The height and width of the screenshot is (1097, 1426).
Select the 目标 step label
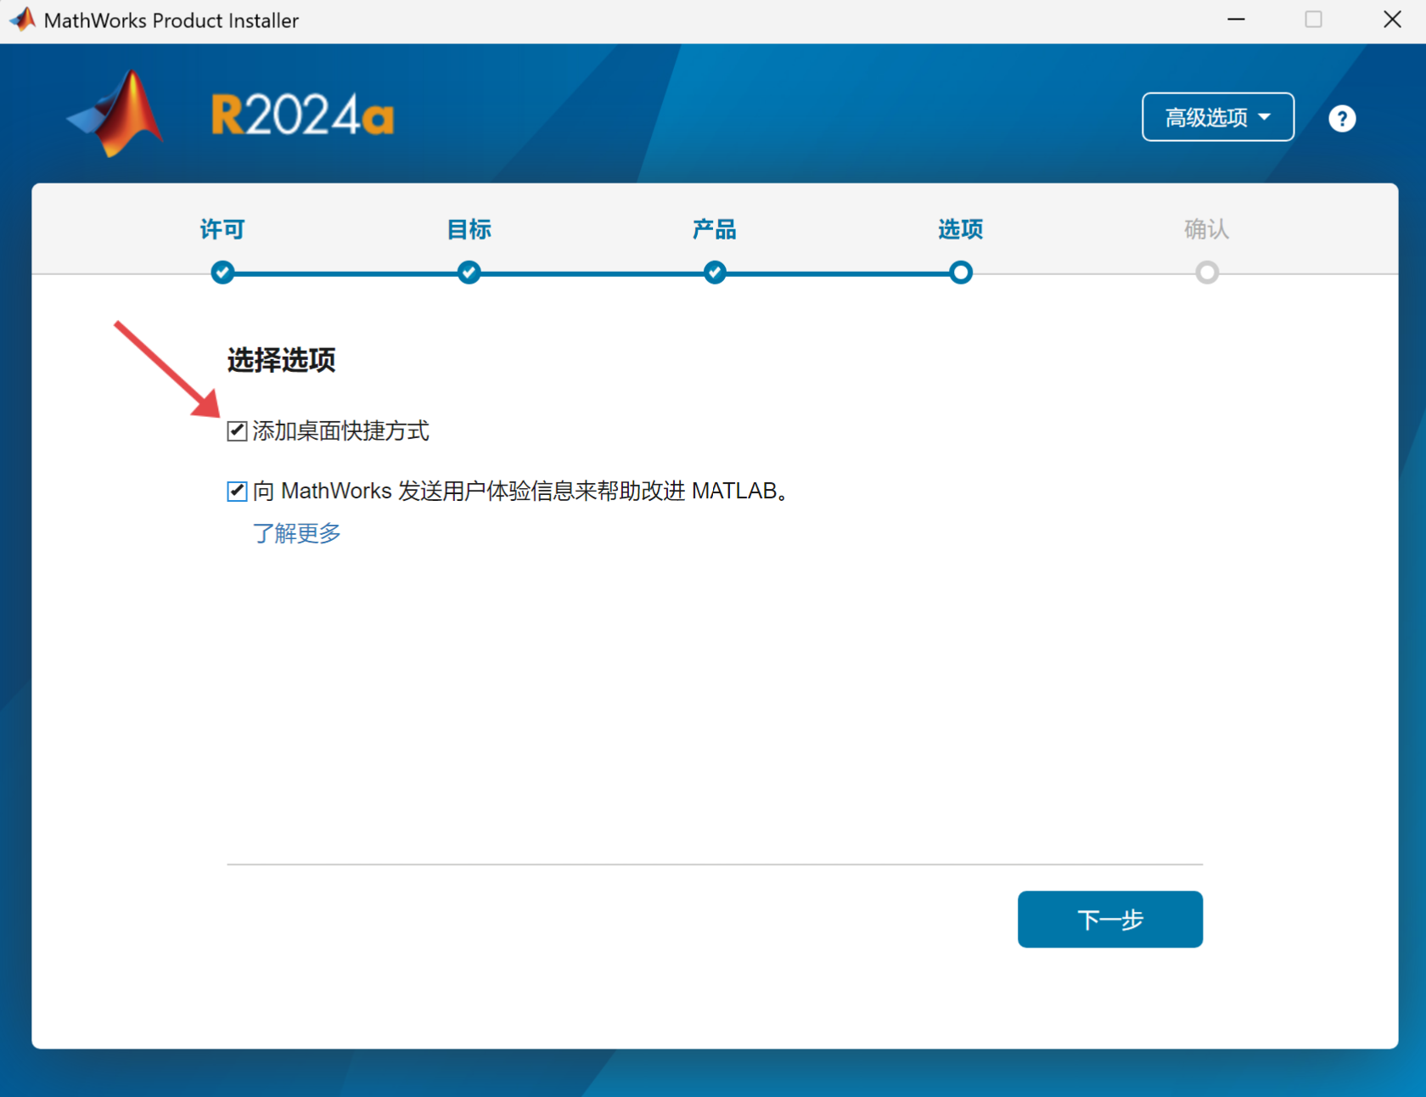(468, 229)
